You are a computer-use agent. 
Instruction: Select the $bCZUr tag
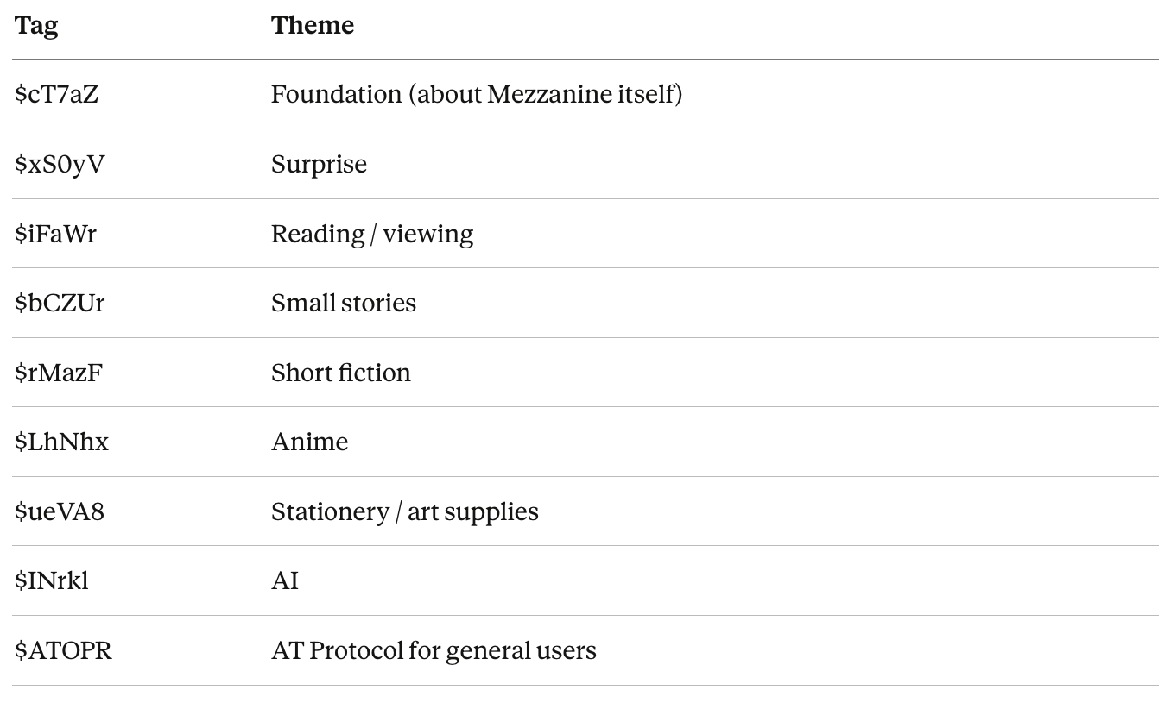coord(60,303)
